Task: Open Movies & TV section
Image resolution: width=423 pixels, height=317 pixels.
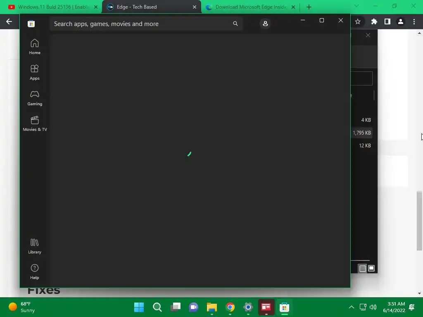Action: click(35, 124)
